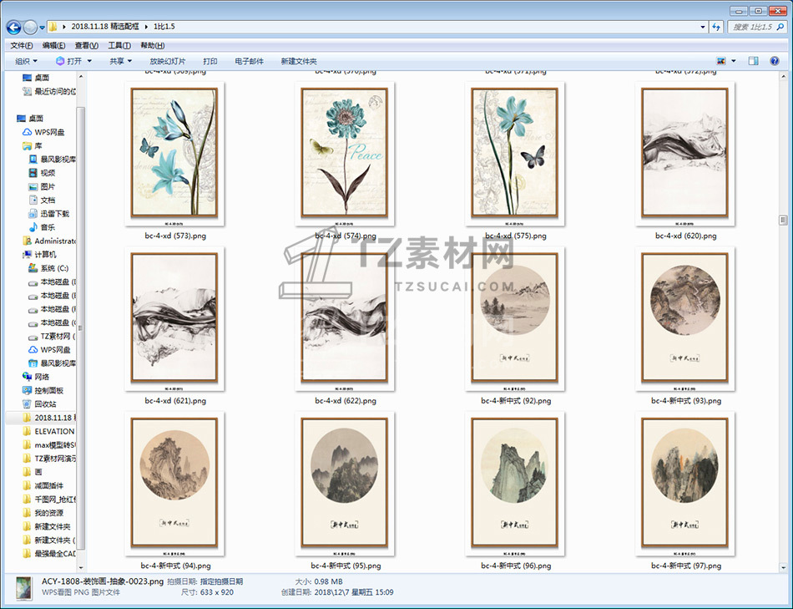793x609 pixels.
Task: Click the 迅雷下载 icon
Action: coord(33,214)
